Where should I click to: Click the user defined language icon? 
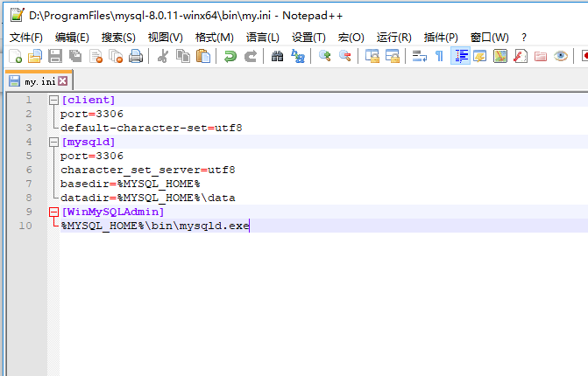click(480, 57)
